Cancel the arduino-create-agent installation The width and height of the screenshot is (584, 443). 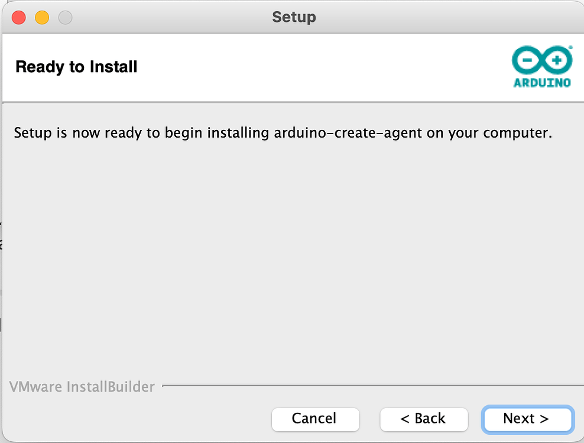point(315,419)
